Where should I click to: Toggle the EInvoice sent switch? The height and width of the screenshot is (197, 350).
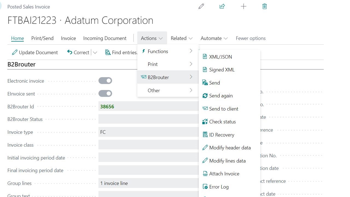(105, 94)
